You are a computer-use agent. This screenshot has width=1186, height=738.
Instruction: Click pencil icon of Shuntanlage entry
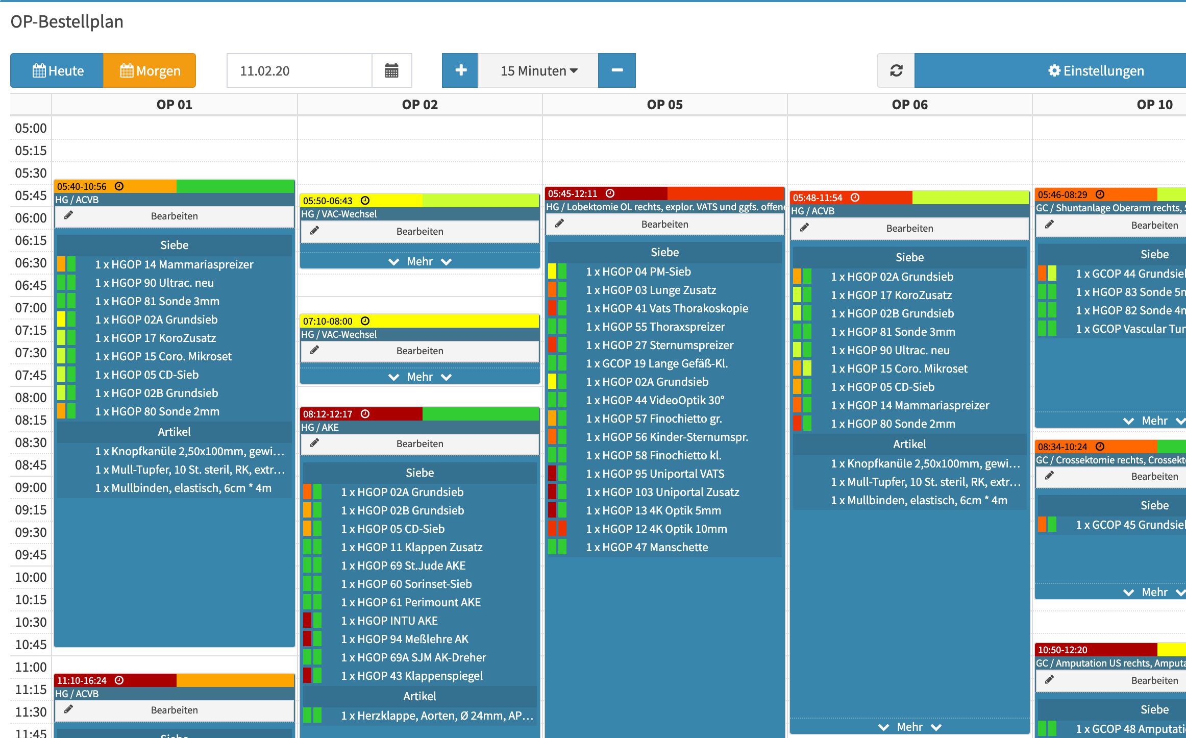[x=1049, y=225]
